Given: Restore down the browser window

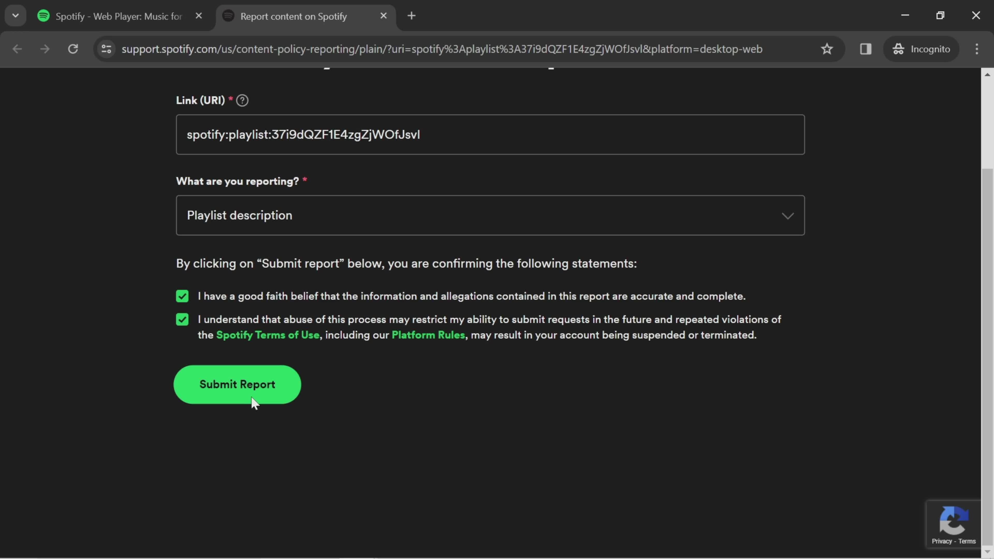Looking at the screenshot, I should (x=940, y=16).
